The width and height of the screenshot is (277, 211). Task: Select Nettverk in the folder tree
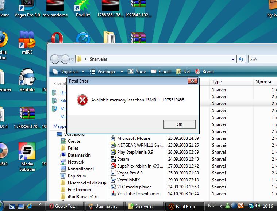[73, 162]
